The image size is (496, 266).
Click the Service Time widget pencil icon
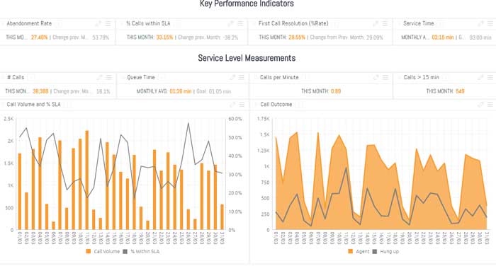[481, 23]
